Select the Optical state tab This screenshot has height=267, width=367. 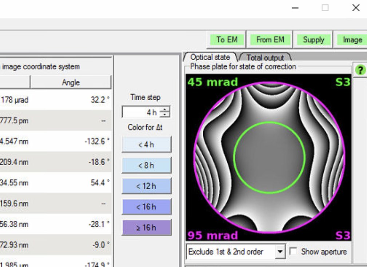210,57
